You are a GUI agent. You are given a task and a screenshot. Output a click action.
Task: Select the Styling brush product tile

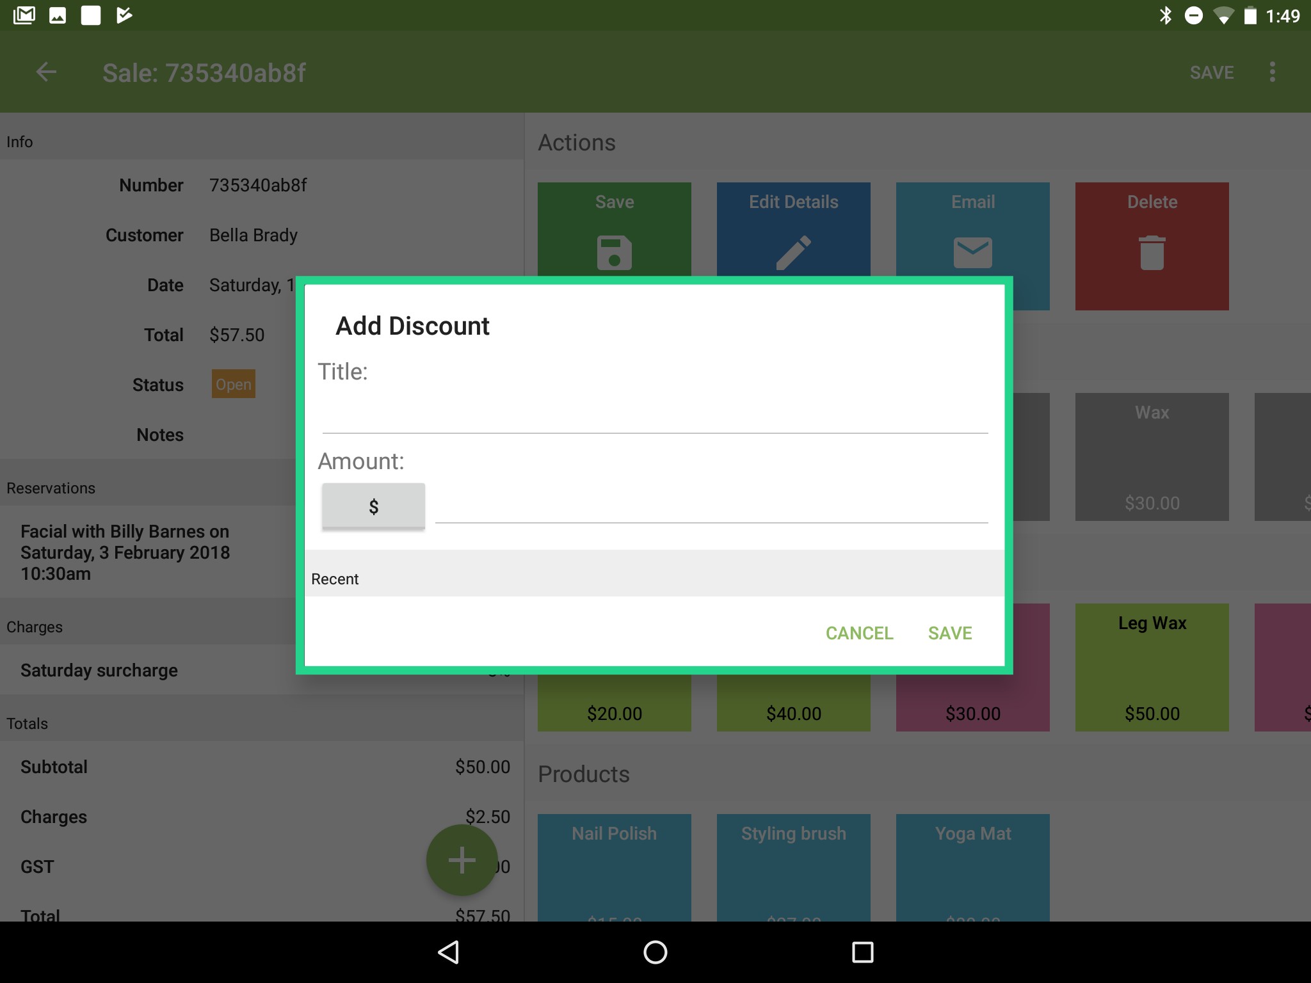tap(794, 868)
